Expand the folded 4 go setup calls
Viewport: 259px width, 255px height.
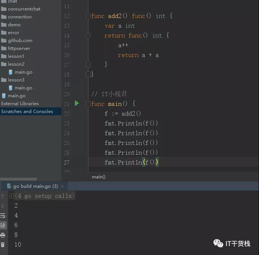[11, 196]
